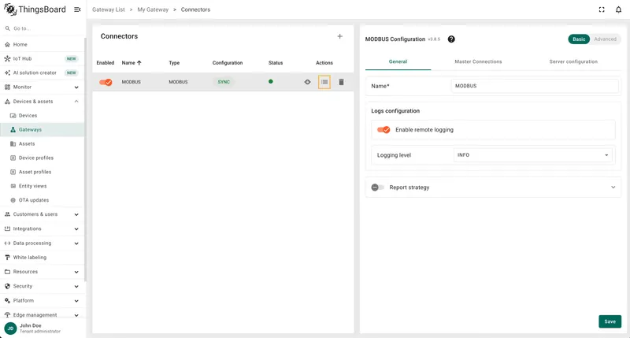Enable the Report strategy toggle

[x=377, y=188]
